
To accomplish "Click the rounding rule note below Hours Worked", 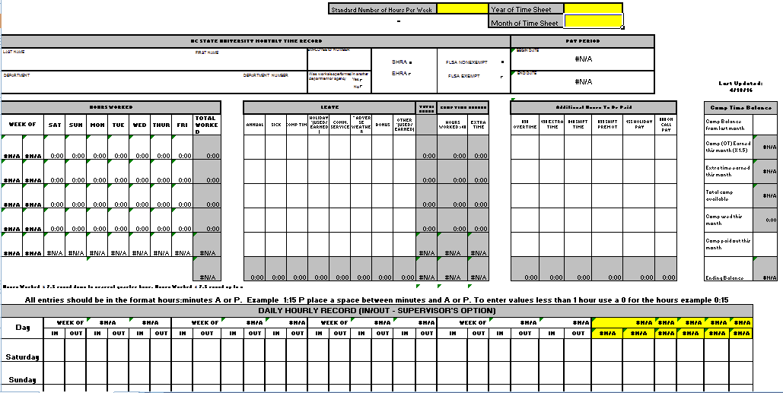I will (x=123, y=287).
